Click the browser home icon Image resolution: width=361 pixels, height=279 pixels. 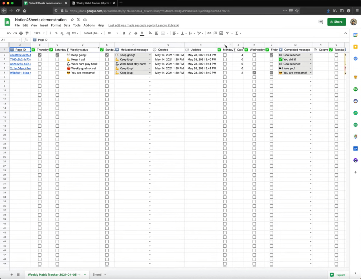(25, 11)
